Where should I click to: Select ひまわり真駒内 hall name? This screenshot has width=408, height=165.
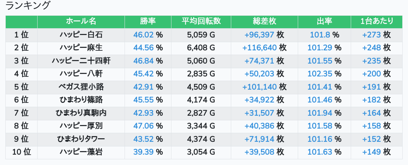click(81, 113)
